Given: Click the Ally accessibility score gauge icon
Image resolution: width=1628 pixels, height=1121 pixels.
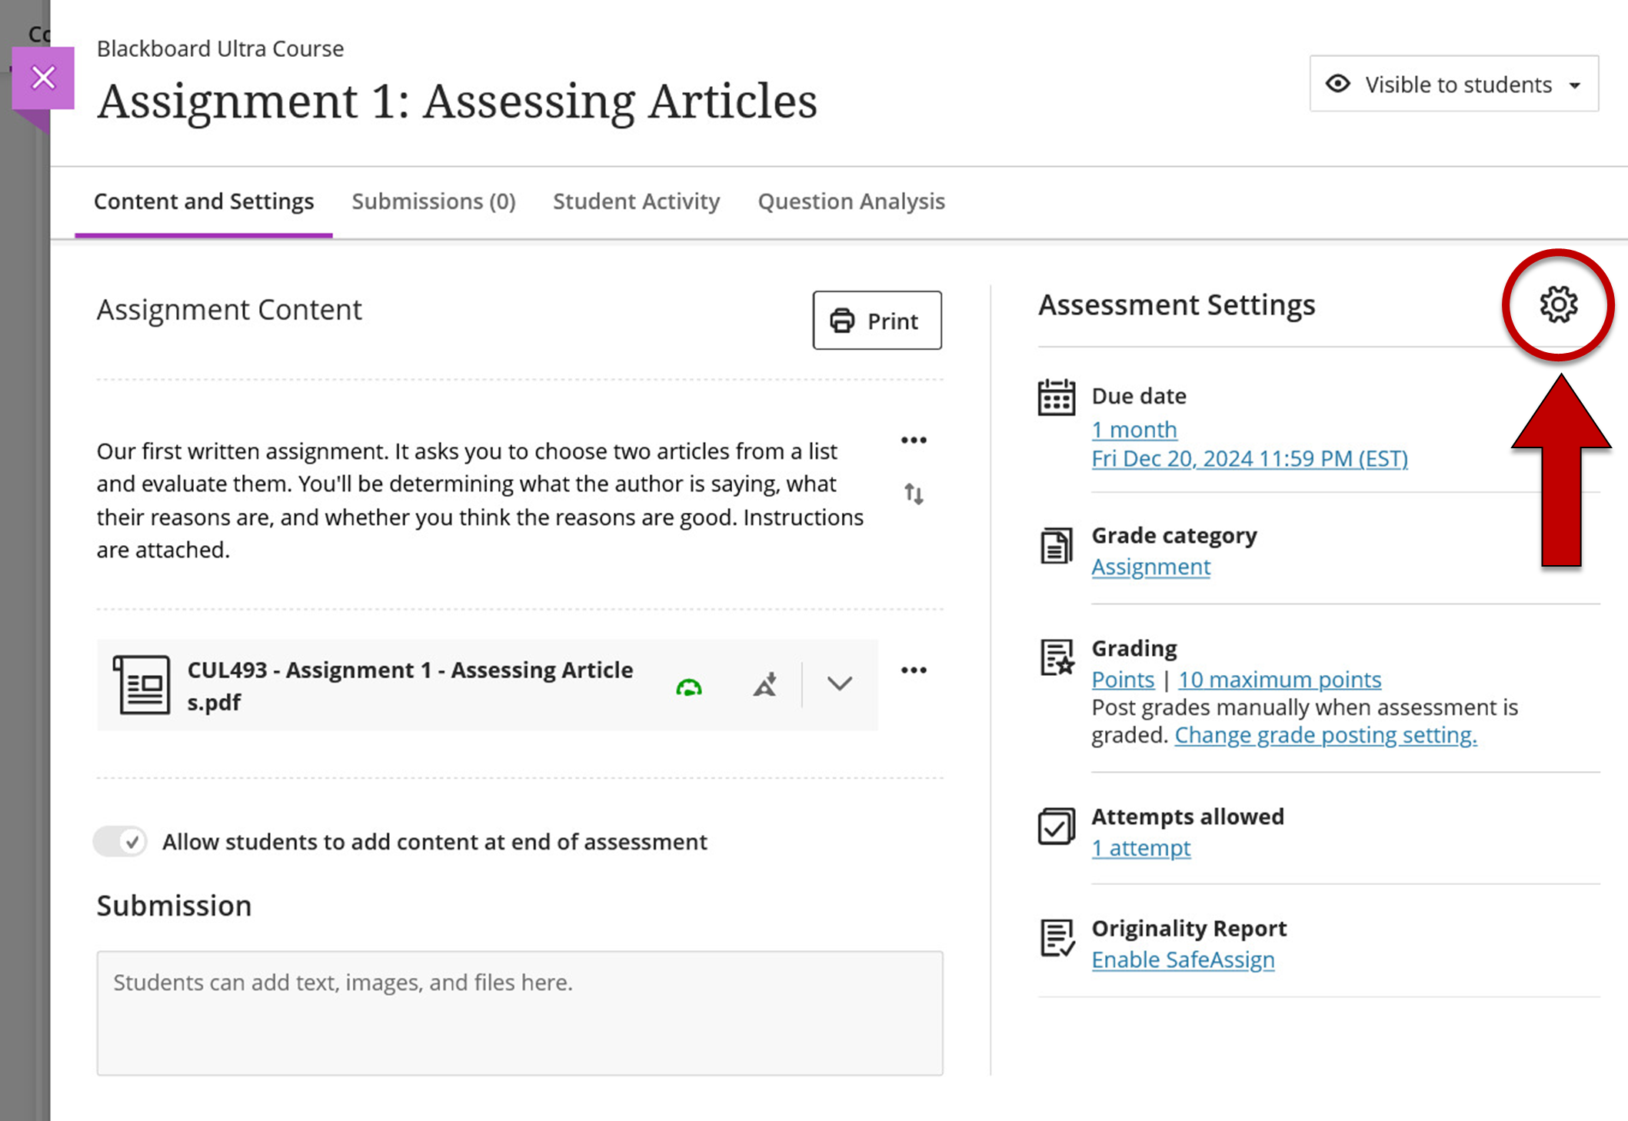Looking at the screenshot, I should [688, 687].
